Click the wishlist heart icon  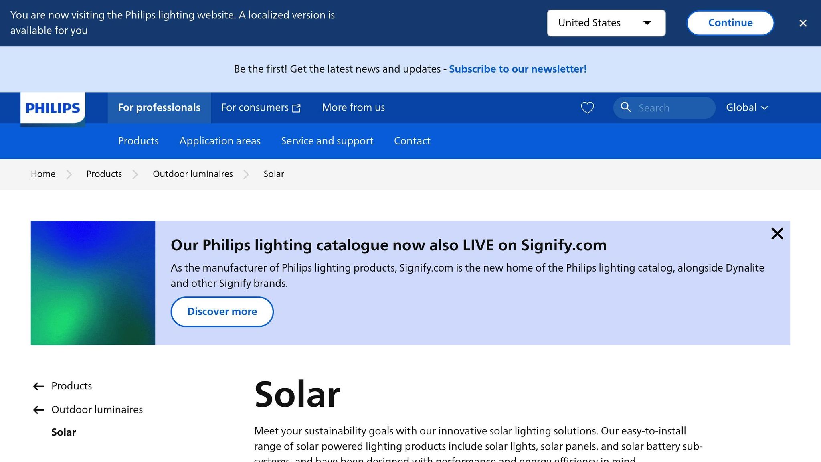coord(587,108)
